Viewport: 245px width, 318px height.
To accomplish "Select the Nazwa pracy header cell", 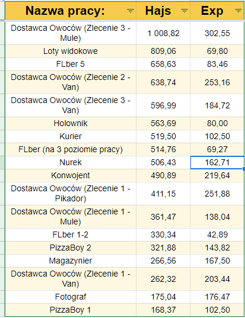I will [x=71, y=10].
